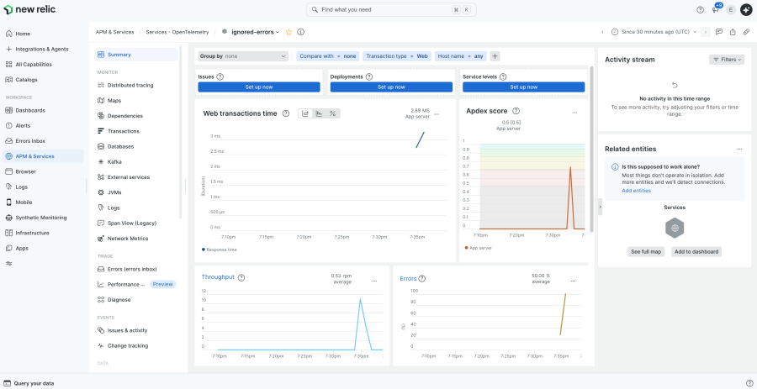Go to previous time range arrow

[602, 32]
